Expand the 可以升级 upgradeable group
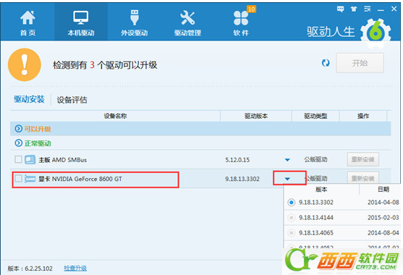Viewport: 403px width, 275px height. coord(19,129)
